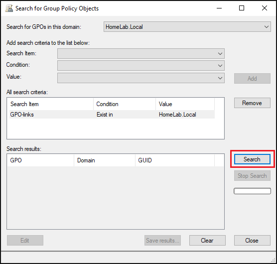Click the Group Policy dialog title icon

coord(9,8)
